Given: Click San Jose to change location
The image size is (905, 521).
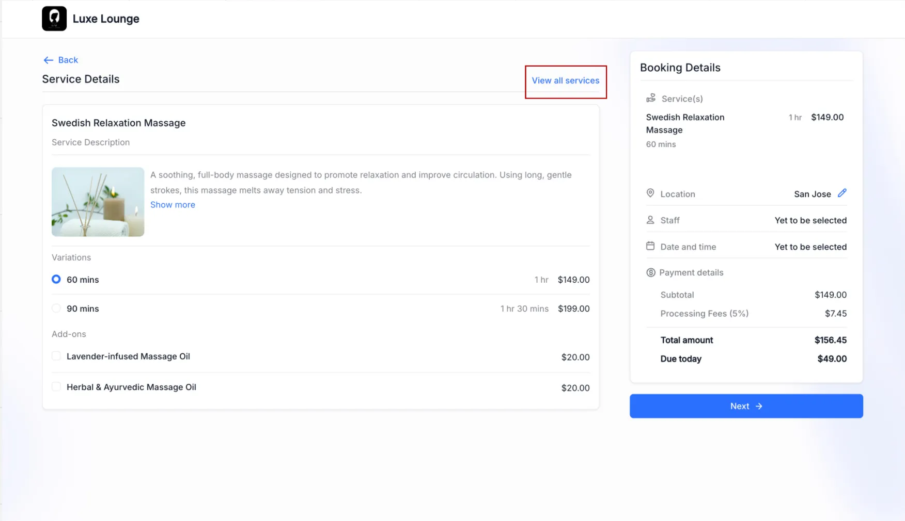Looking at the screenshot, I should 812,194.
